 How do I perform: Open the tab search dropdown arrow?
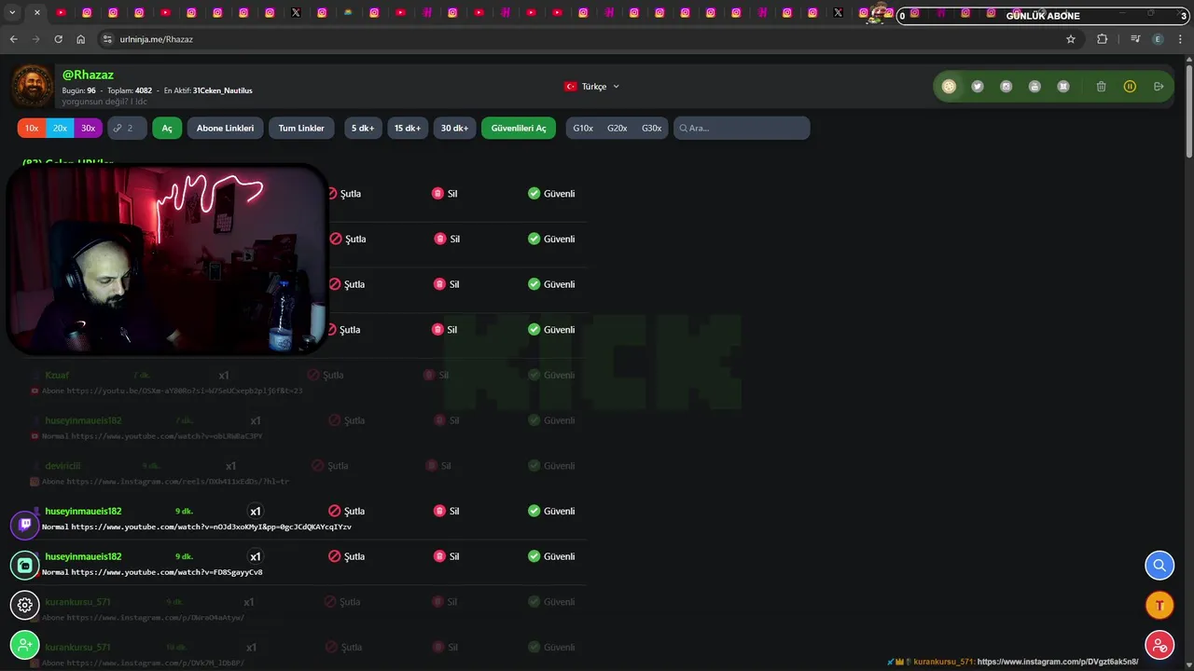tap(12, 13)
